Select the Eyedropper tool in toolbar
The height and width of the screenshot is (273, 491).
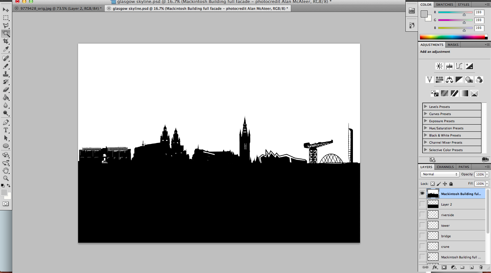click(x=6, y=50)
